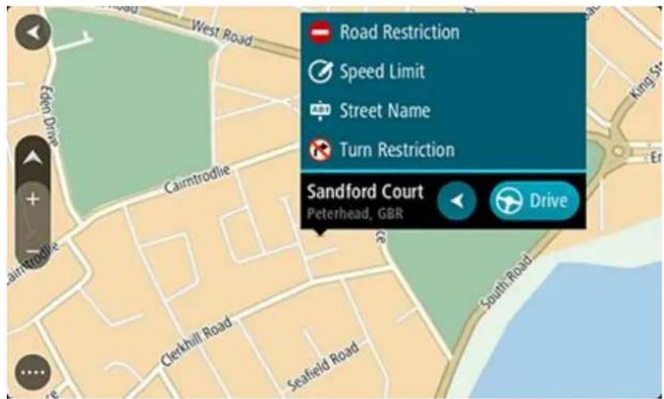Screen dimensions: 664x399
Task: Open the main menu dots button
Action: (33, 373)
